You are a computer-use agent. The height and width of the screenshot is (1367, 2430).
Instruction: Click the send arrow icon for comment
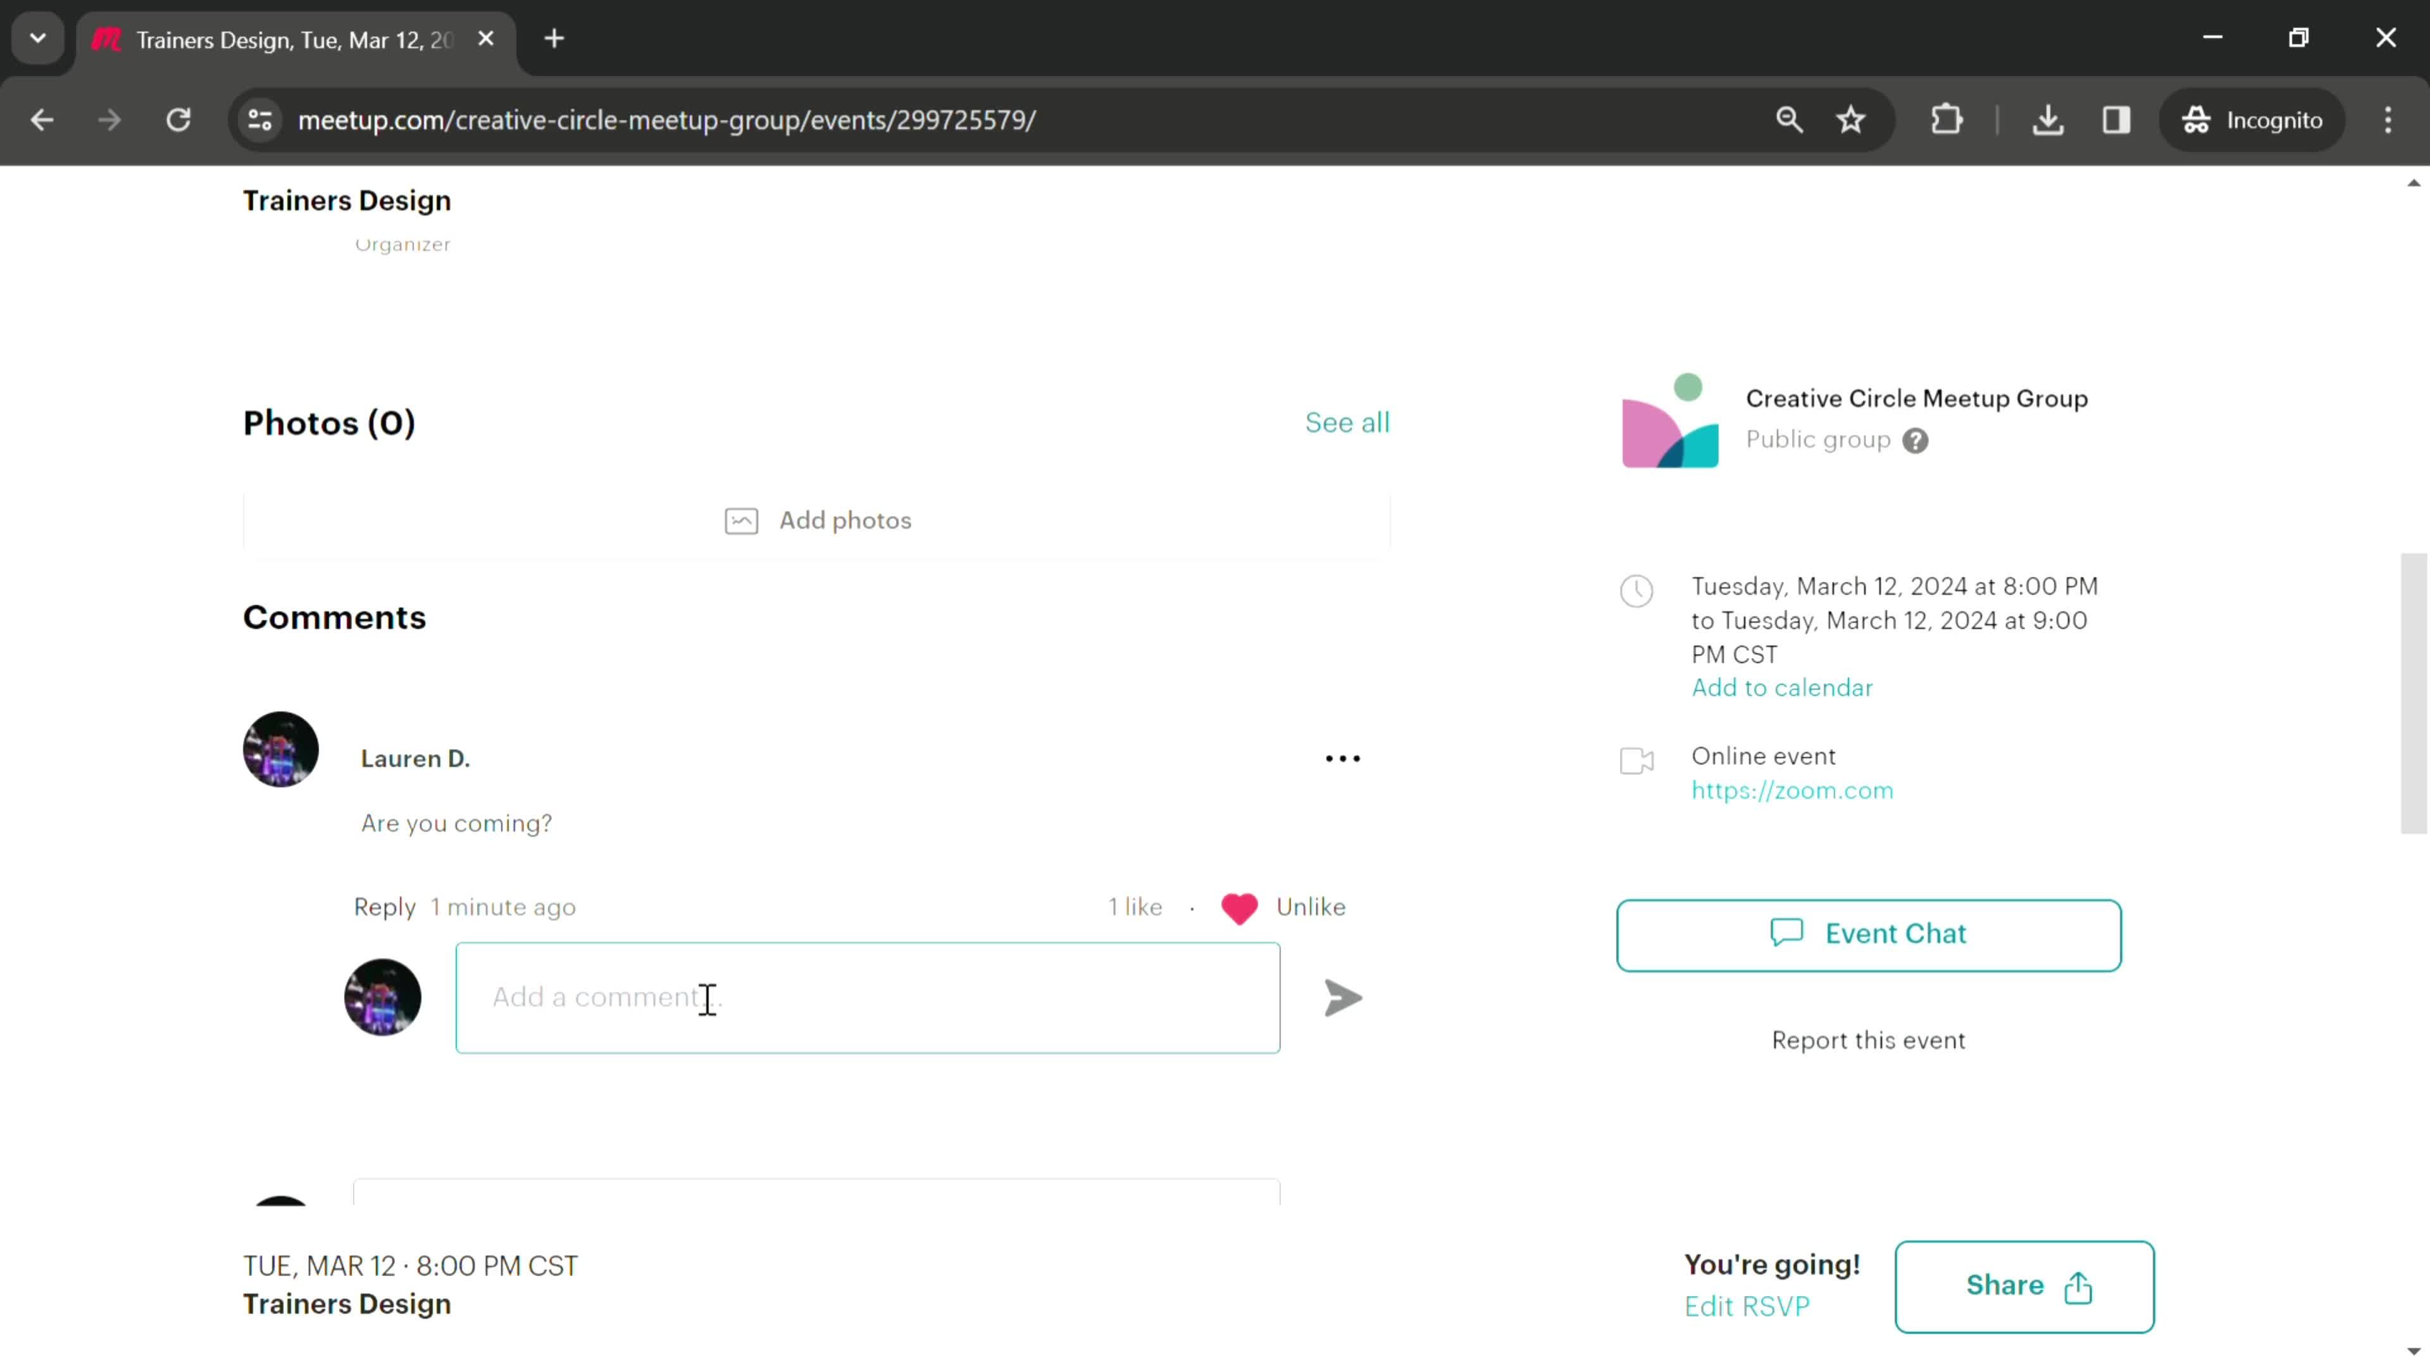pyautogui.click(x=1345, y=998)
